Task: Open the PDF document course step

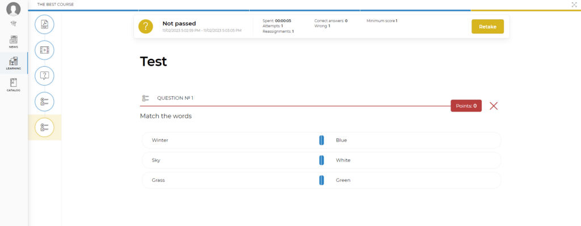Action: tap(44, 25)
